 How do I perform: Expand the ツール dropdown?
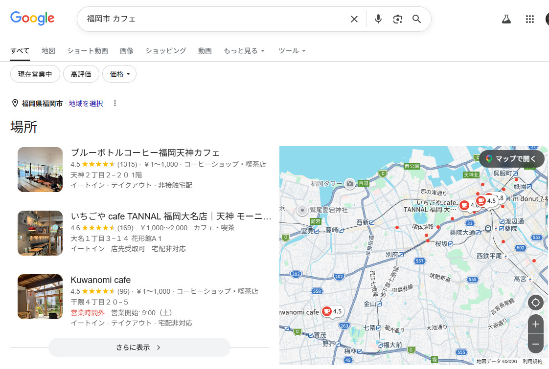[292, 51]
